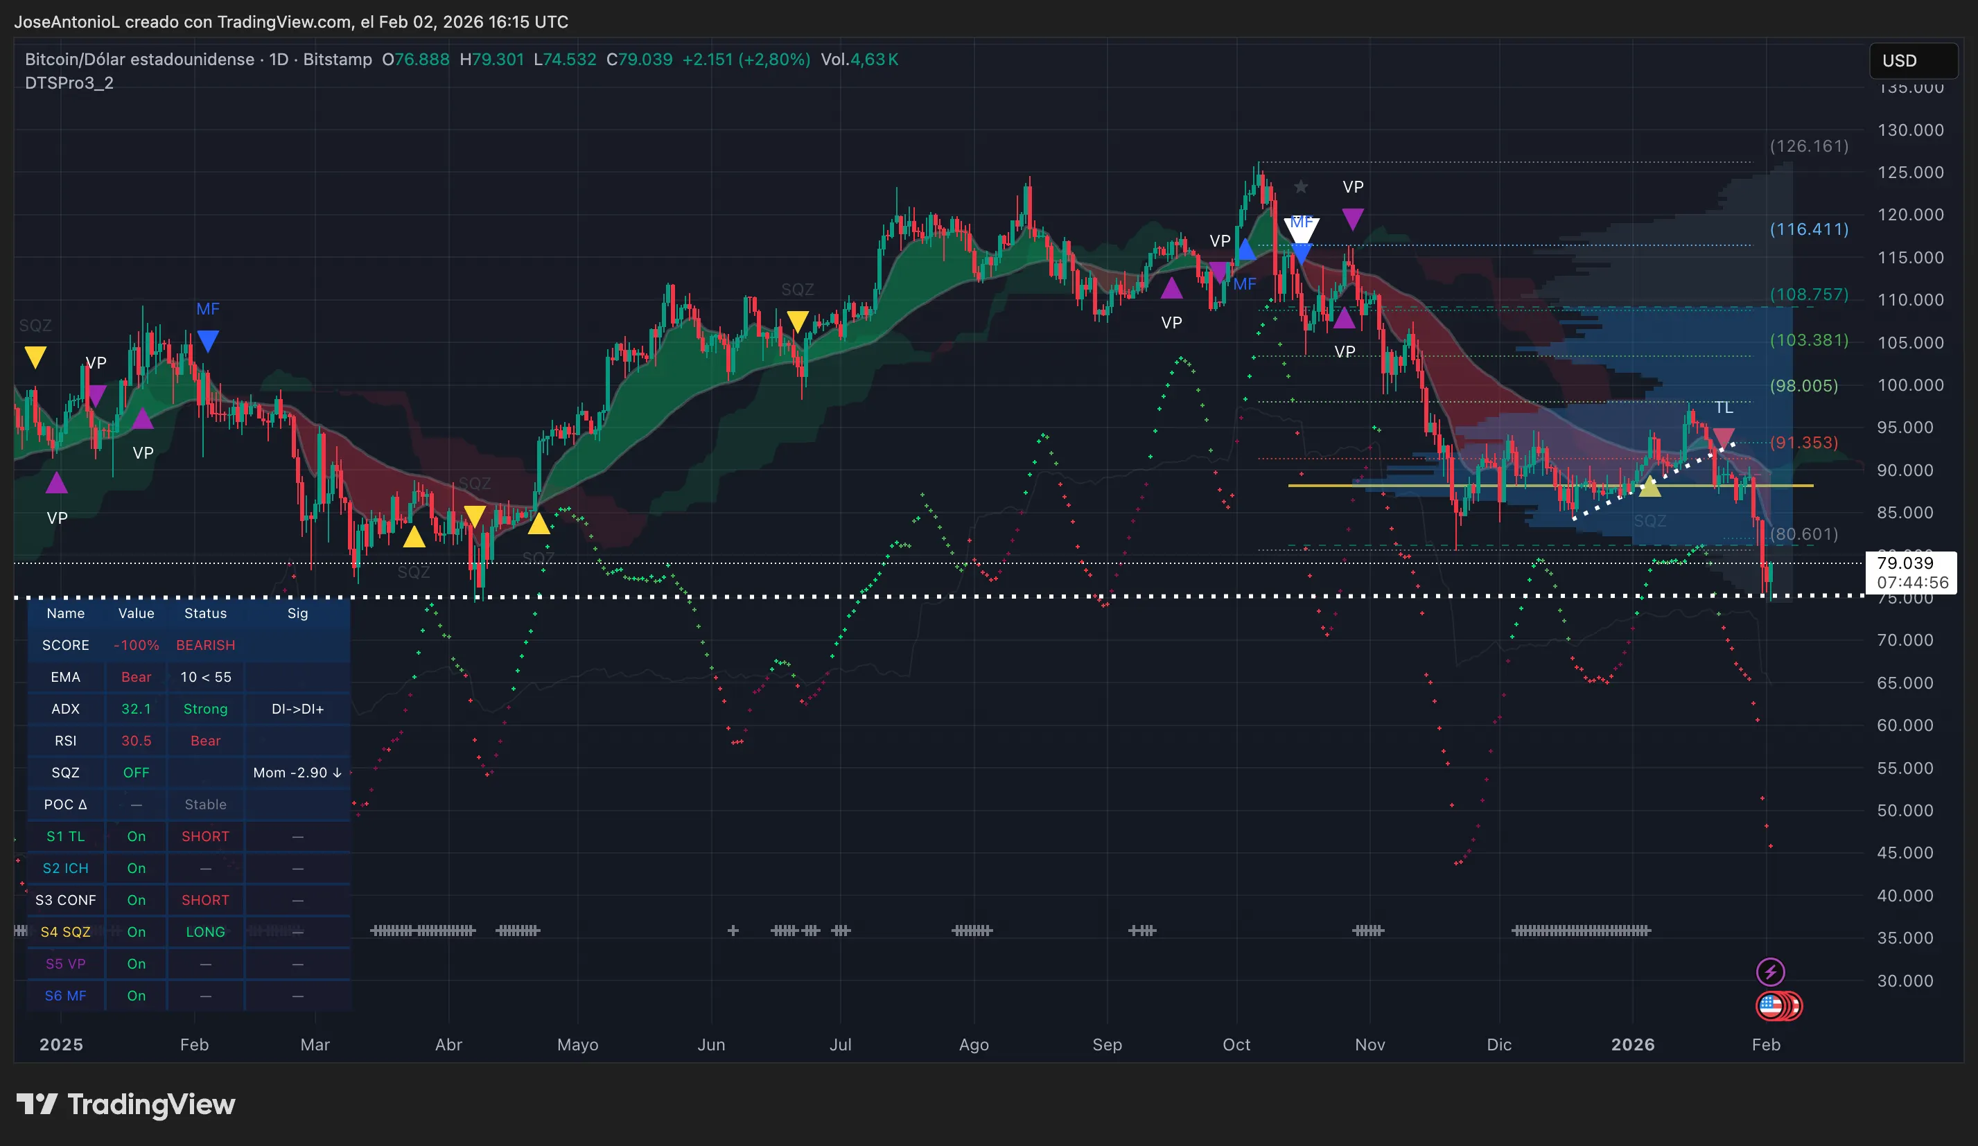Select the DTSPro3_2 indicator legend entry
Viewport: 1978px width, 1146px height.
pyautogui.click(x=69, y=82)
